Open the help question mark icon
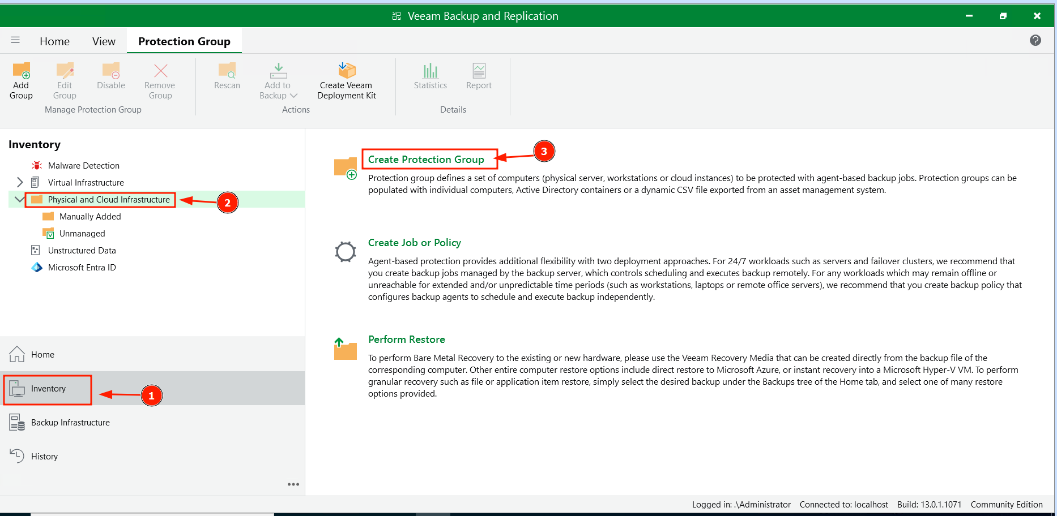The image size is (1057, 516). click(x=1035, y=40)
